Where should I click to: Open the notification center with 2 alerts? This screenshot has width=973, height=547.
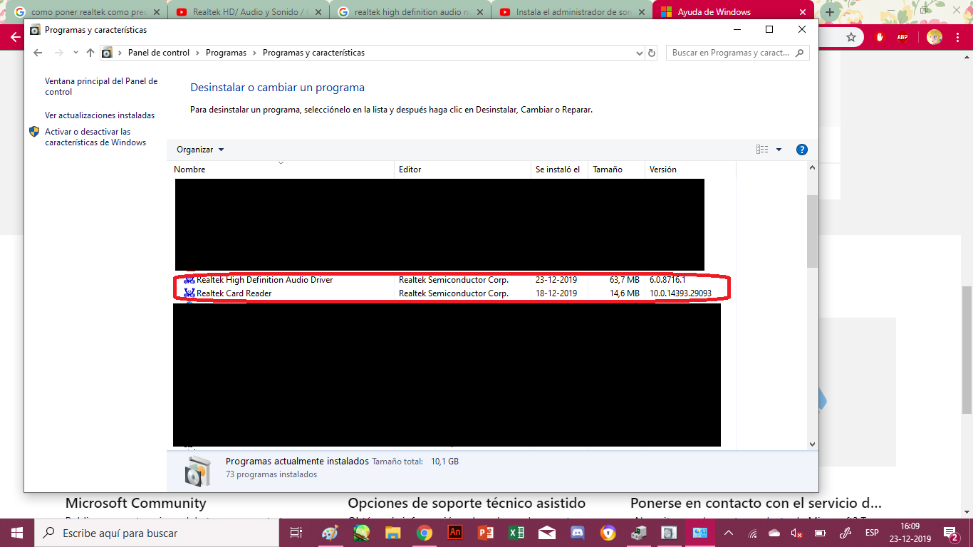951,533
